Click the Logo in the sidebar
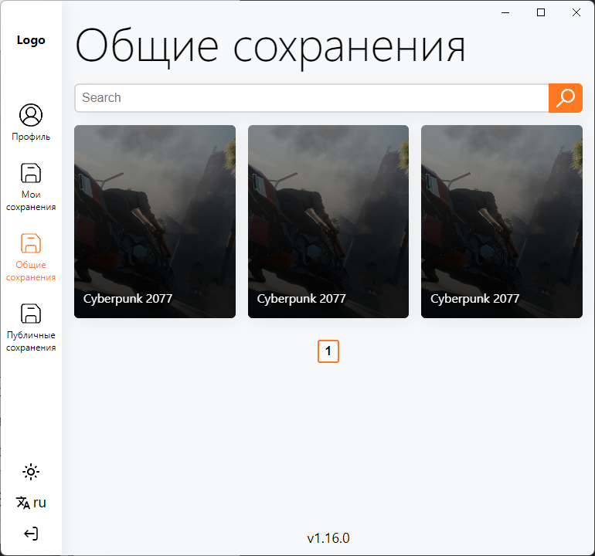595x556 pixels. coord(31,40)
